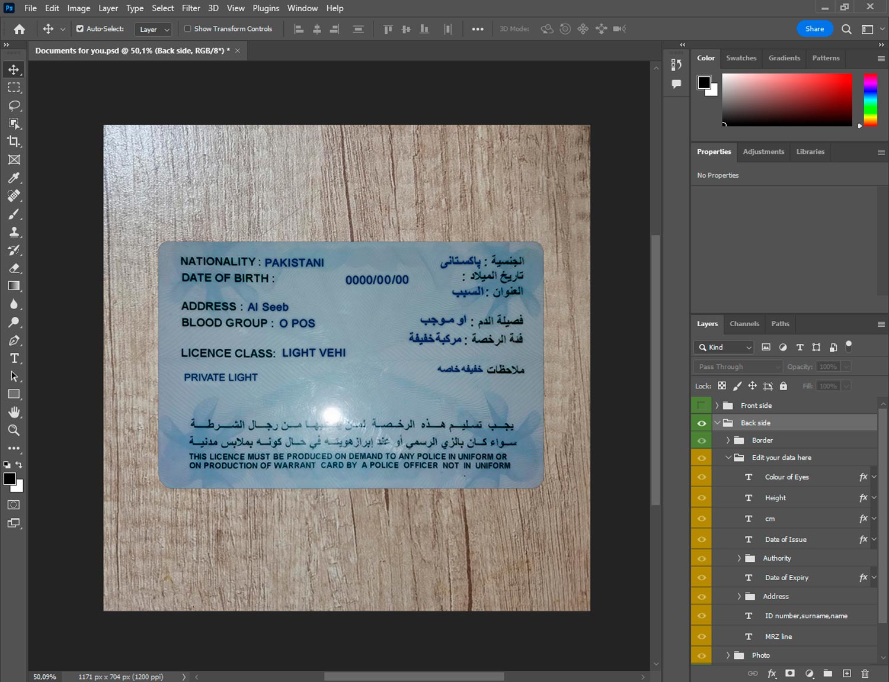Open the Auto-Select Layer dropdown
Screen dimensions: 889x682
(x=154, y=30)
